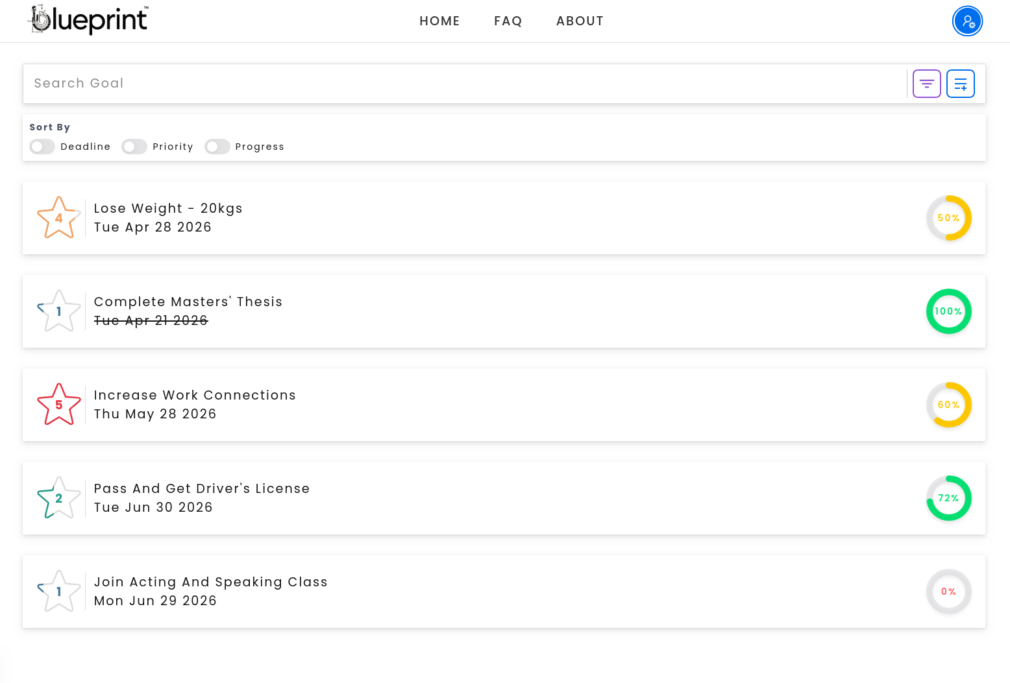This screenshot has height=683, width=1010.
Task: Open the FAQ page
Action: pyautogui.click(x=508, y=21)
